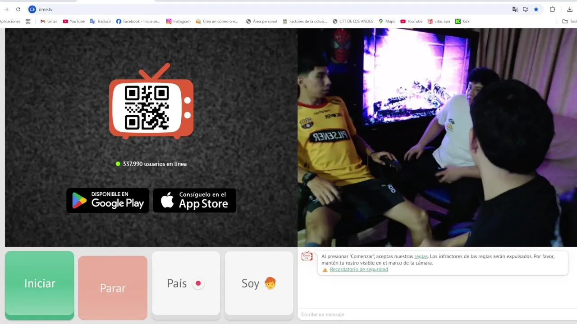This screenshot has width=577, height=324.
Task: Open the País country selector
Action: click(x=186, y=283)
